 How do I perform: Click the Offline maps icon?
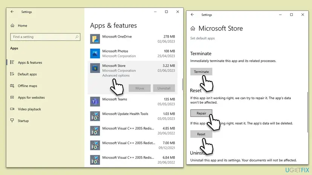click(12, 86)
